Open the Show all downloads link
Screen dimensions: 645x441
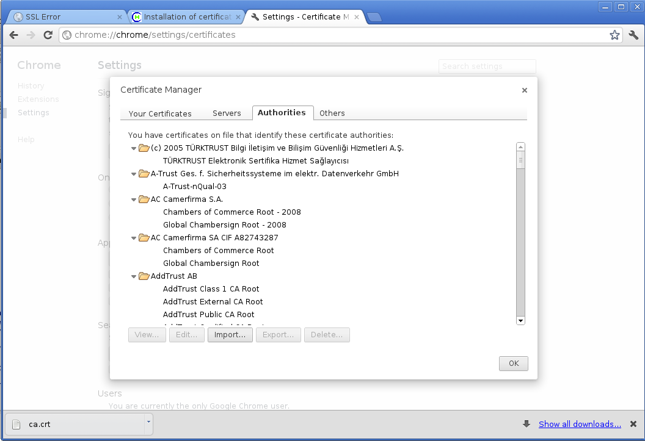[x=580, y=424]
